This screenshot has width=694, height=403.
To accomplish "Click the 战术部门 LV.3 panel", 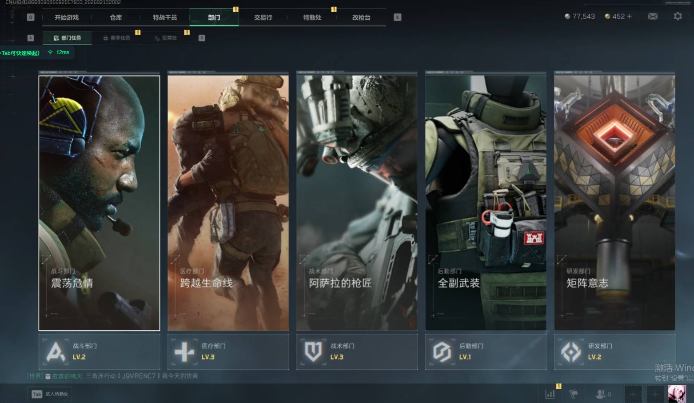I will click(x=357, y=352).
